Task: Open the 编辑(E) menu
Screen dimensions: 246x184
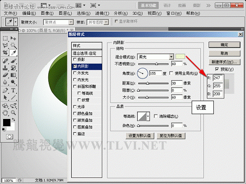Action: pyautogui.click(x=29, y=13)
